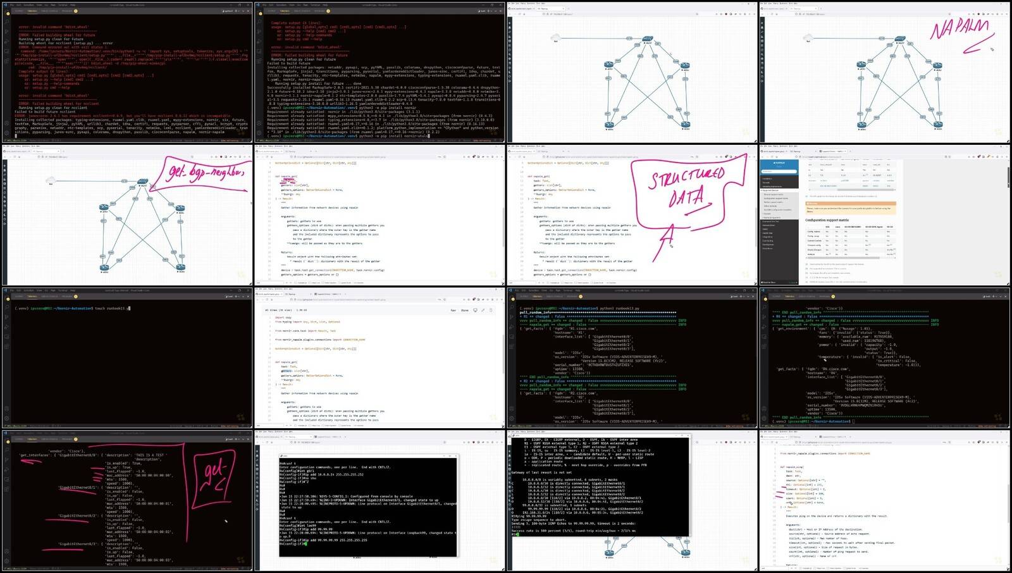Select TERMINAL tab in the red pip errors frame

tap(31, 11)
